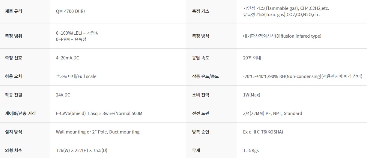The width and height of the screenshot is (367, 158).
Task: Click the 제품 규격 label cell
Action: (25, 12)
